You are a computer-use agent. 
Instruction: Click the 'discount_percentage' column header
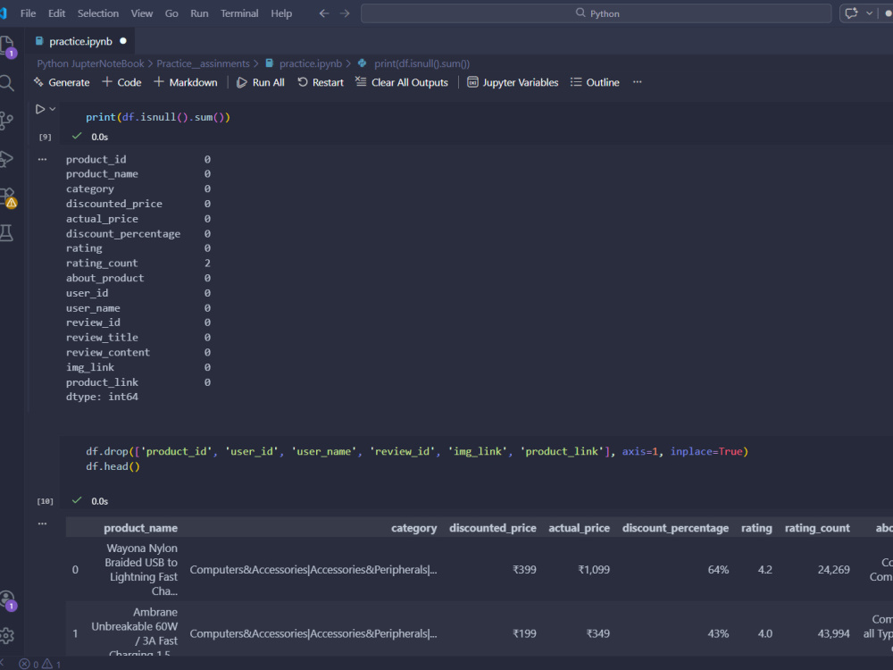(675, 528)
